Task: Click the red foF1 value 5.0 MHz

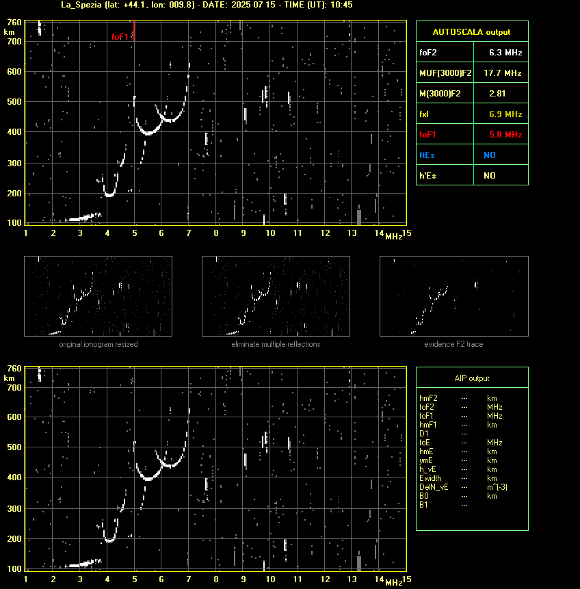Action: pyautogui.click(x=505, y=135)
